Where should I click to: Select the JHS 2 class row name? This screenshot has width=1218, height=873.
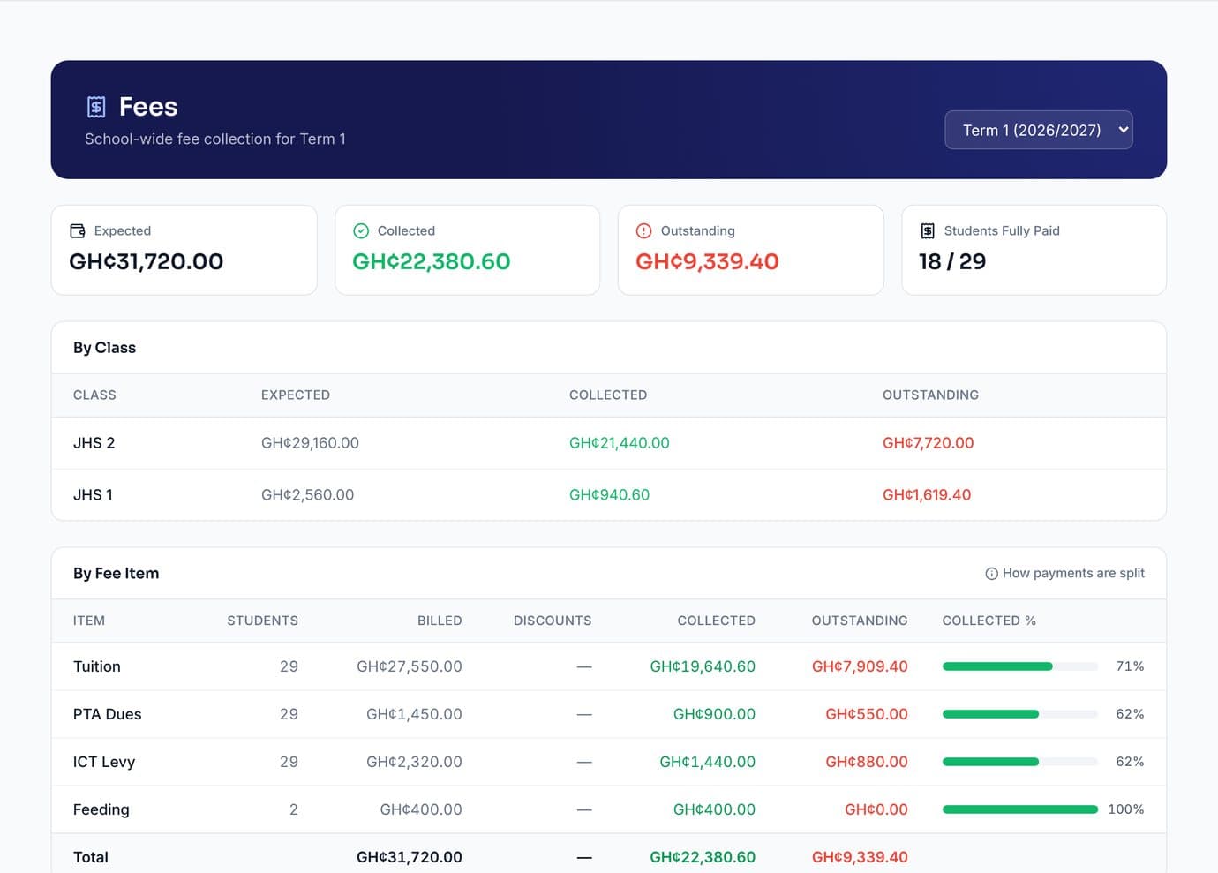[94, 443]
